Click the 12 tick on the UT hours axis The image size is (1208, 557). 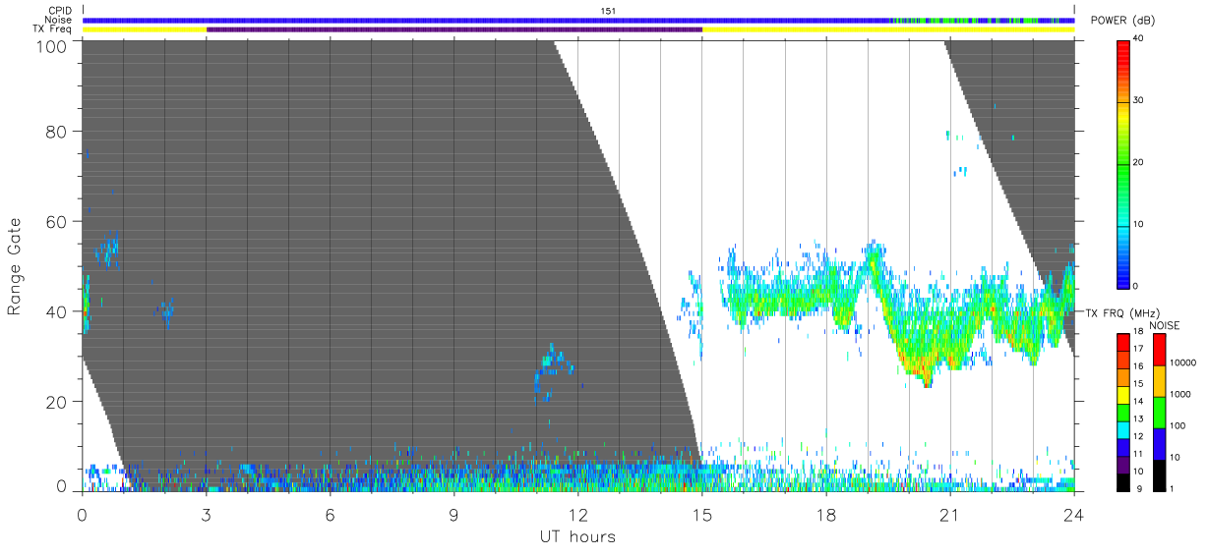577,514
